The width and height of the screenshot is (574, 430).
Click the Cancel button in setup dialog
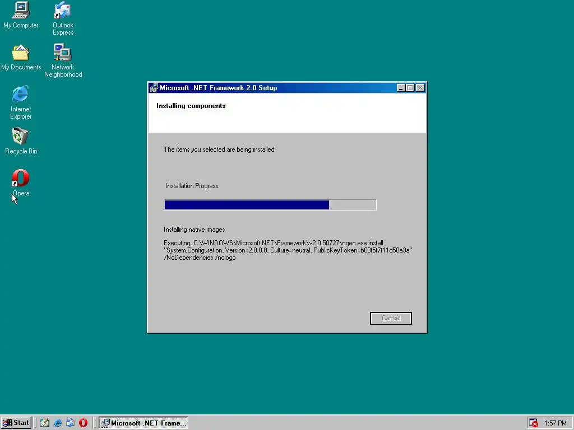coord(391,318)
